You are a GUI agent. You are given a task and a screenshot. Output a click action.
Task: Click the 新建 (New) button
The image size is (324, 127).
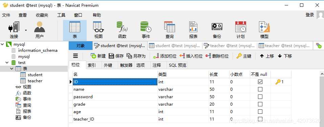click(x=99, y=56)
